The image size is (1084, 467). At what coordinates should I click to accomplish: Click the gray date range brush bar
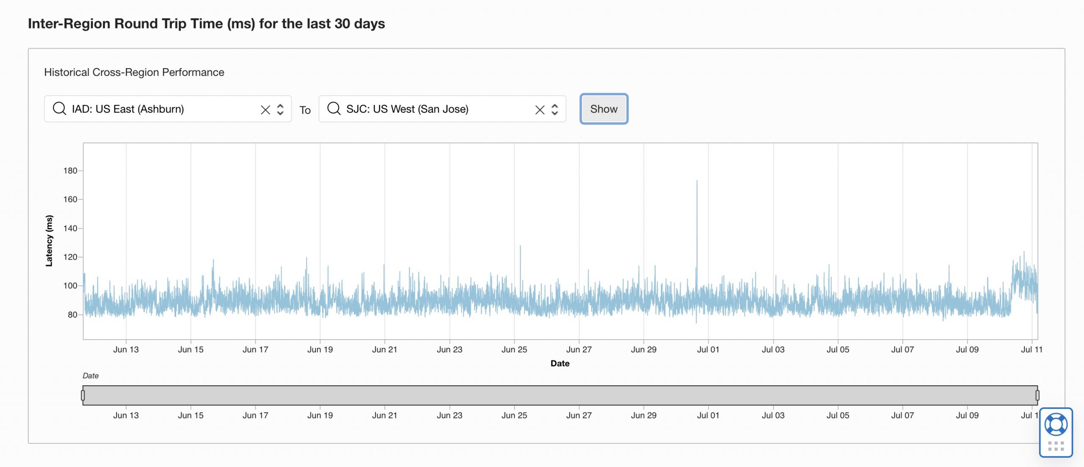560,395
